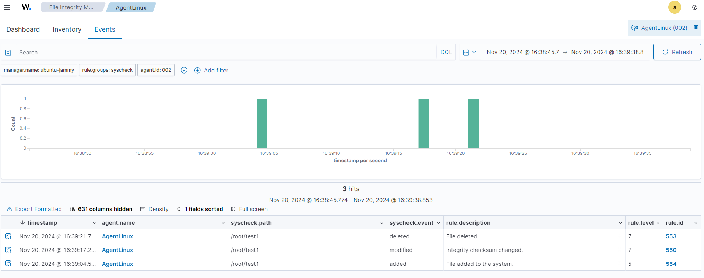This screenshot has width=704, height=278.
Task: Open the help icon in top bar
Action: point(694,7)
